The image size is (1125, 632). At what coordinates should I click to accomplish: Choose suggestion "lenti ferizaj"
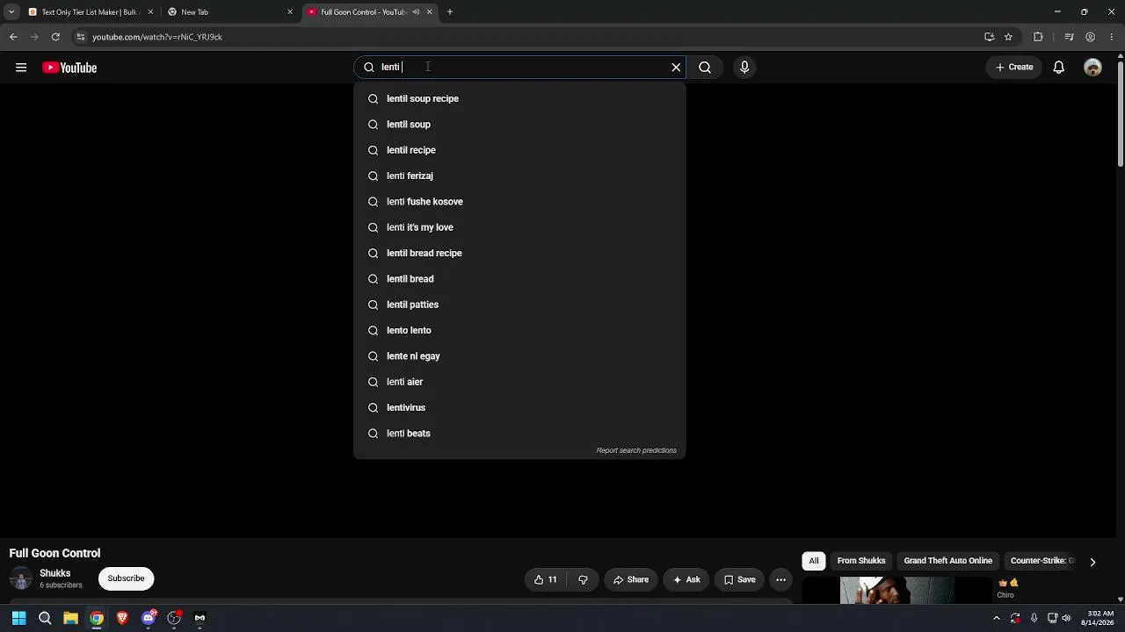[x=519, y=176]
